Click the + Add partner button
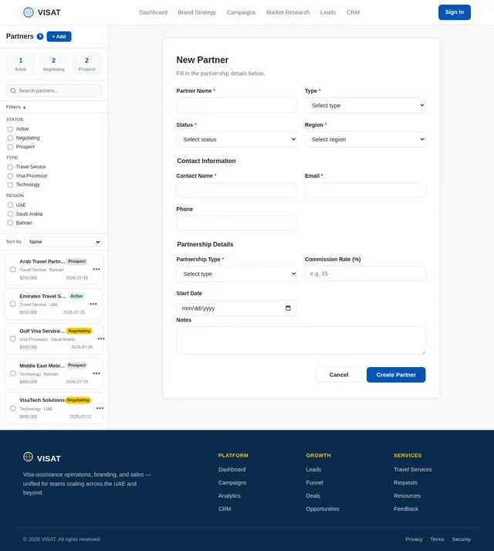Image resolution: width=494 pixels, height=551 pixels. coord(59,36)
